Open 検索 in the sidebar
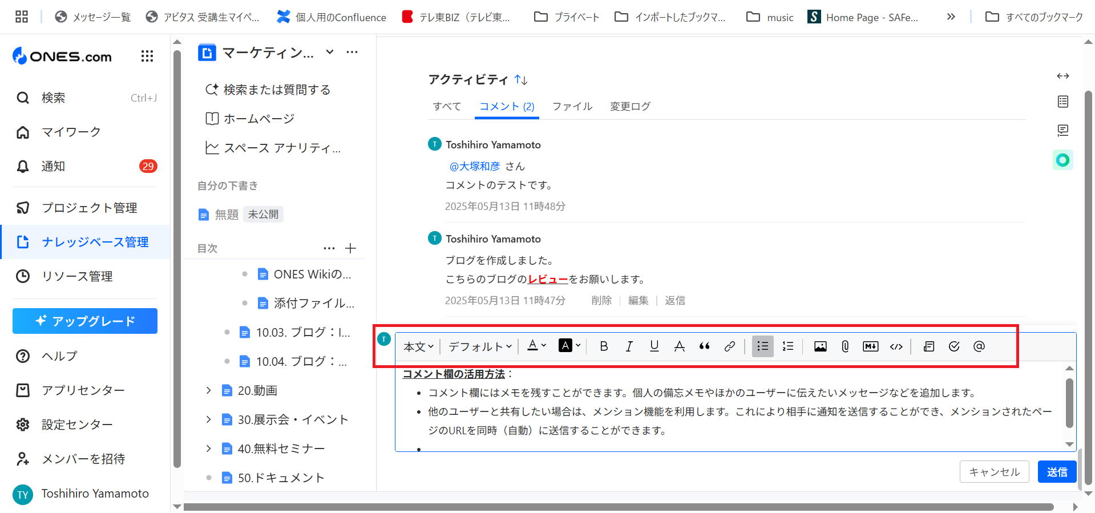 (x=86, y=98)
